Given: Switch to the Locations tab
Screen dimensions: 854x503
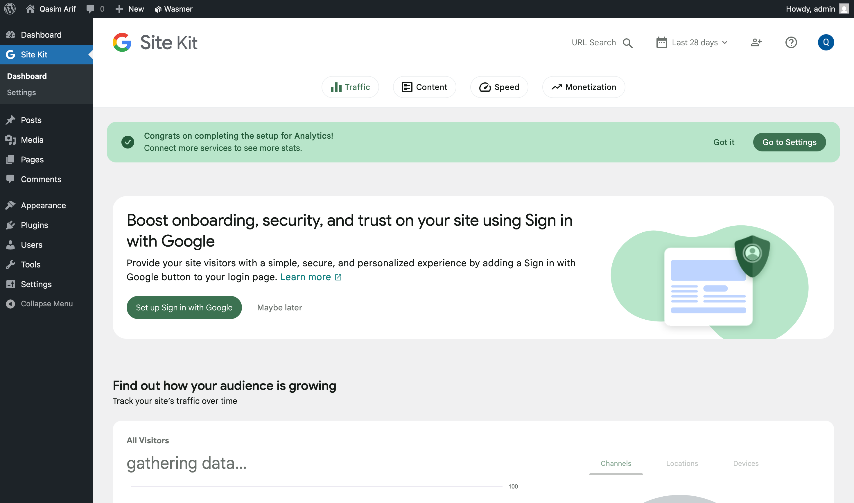Looking at the screenshot, I should (682, 463).
